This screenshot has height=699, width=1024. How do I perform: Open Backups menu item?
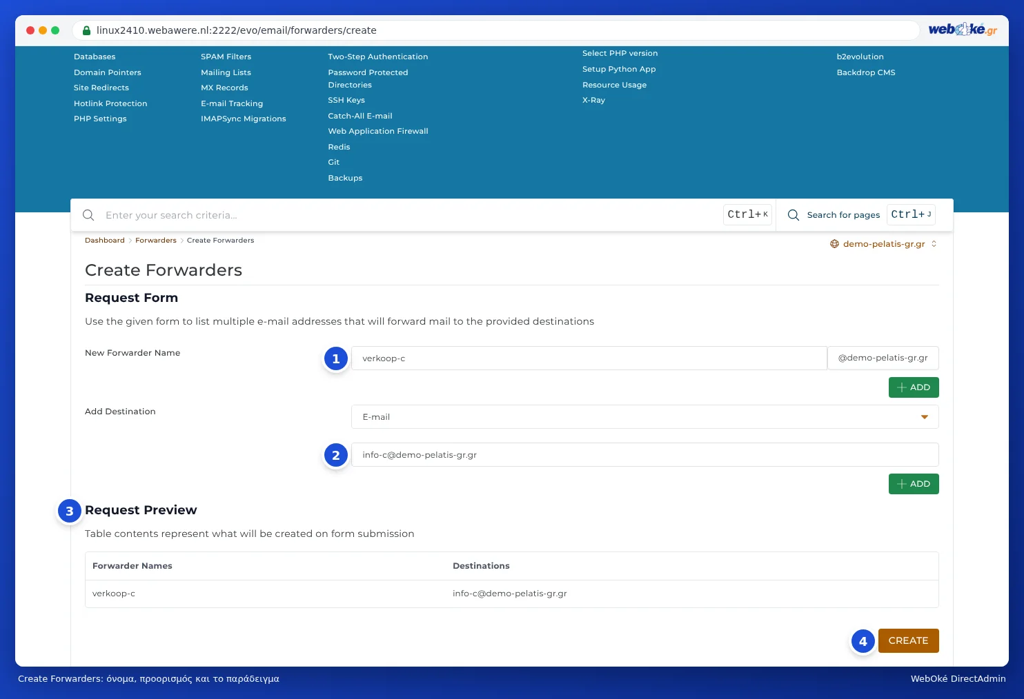[345, 178]
